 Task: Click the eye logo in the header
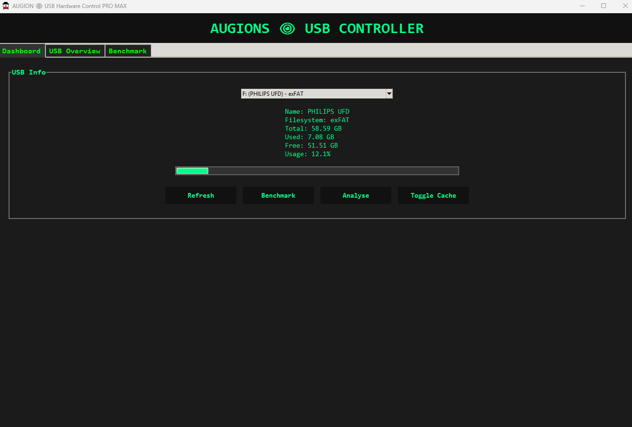(287, 29)
